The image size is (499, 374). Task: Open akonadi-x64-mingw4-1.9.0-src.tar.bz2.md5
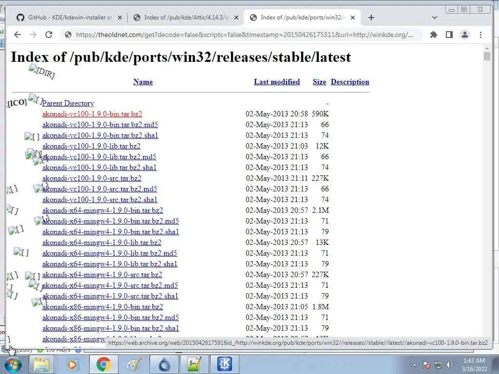click(x=110, y=285)
